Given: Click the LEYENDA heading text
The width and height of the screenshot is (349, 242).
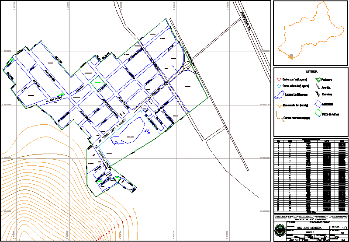Looking at the screenshot, I should (x=311, y=71).
